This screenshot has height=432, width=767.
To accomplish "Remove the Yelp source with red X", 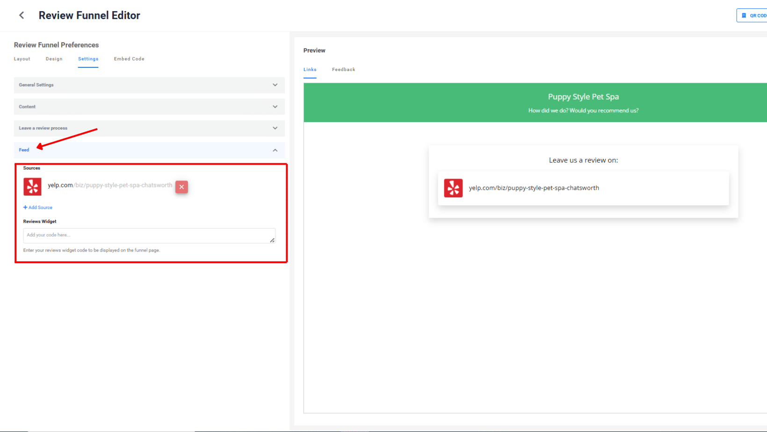I will tap(181, 187).
